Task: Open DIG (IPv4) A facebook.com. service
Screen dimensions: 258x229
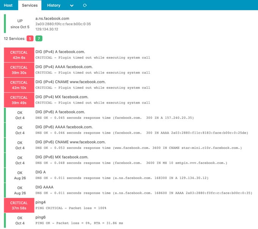Action: click(60, 52)
